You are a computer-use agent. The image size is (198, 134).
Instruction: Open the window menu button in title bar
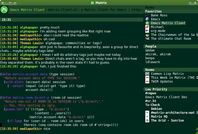[190, 3]
